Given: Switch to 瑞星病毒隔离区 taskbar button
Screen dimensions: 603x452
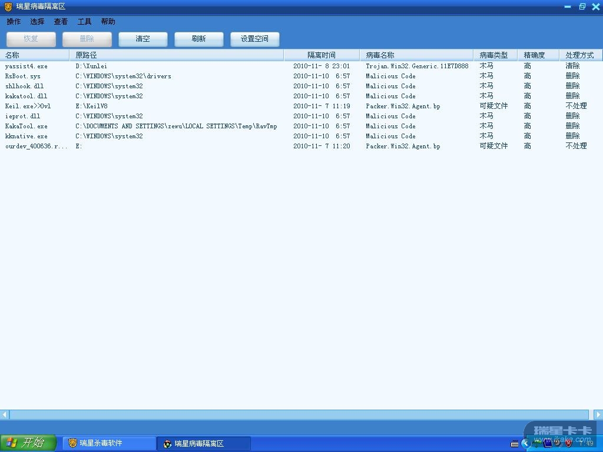Looking at the screenshot, I should click(x=204, y=443).
